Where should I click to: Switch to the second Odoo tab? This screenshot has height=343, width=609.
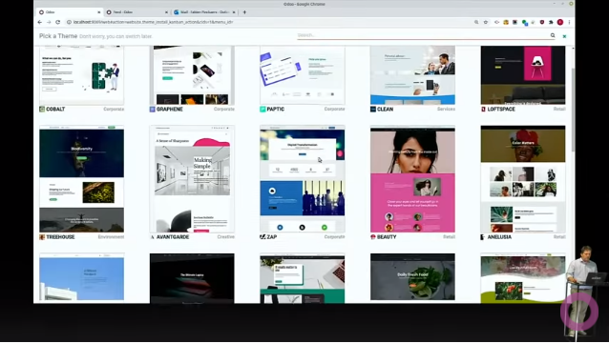coord(137,12)
